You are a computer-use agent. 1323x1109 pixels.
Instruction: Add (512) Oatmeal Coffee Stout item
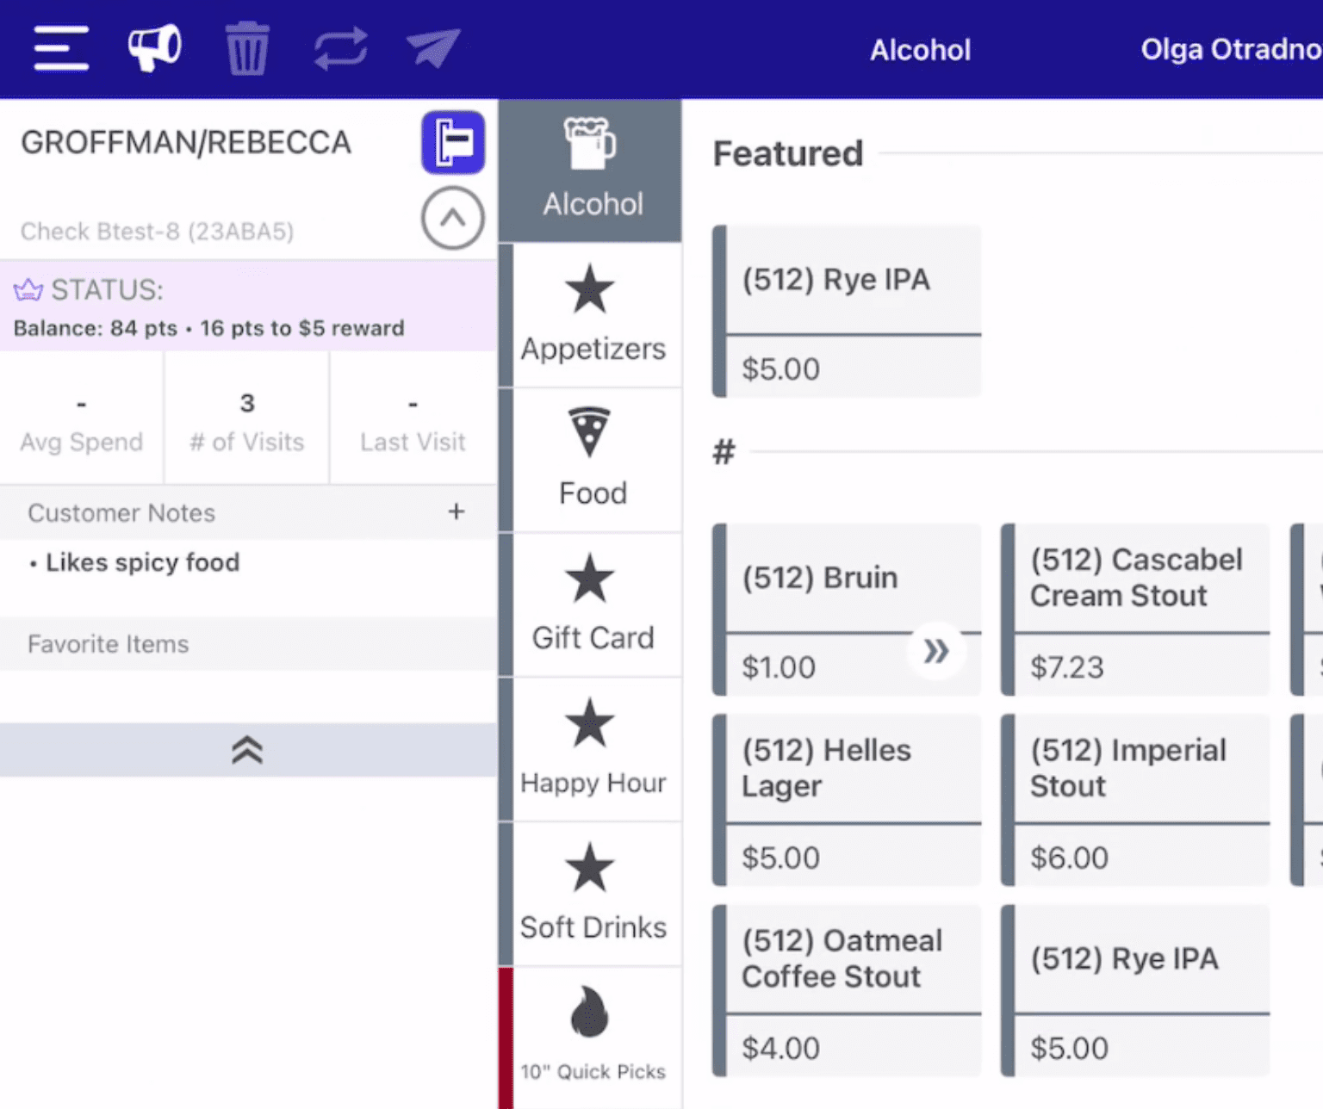(x=848, y=990)
